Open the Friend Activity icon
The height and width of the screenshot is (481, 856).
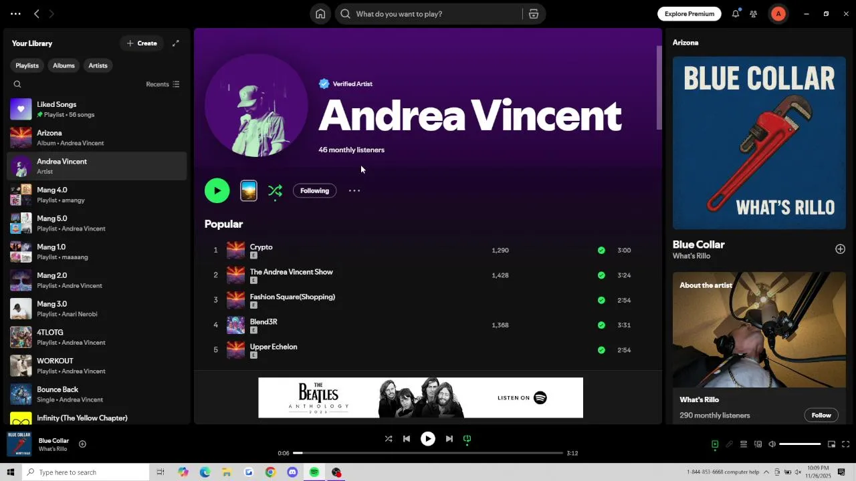[x=754, y=13]
